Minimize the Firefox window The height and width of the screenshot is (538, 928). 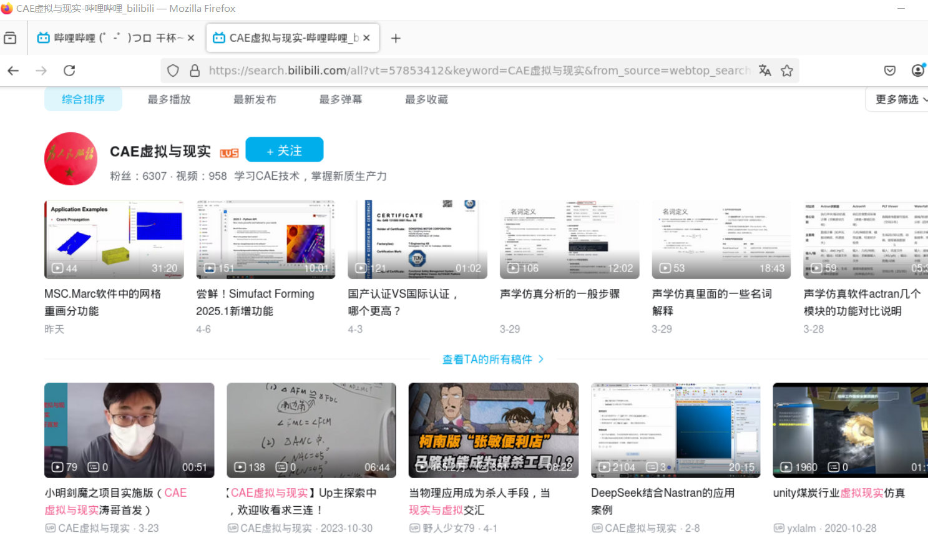click(x=901, y=9)
